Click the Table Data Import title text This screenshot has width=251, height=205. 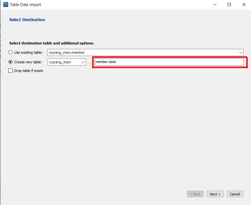[x=25, y=5]
